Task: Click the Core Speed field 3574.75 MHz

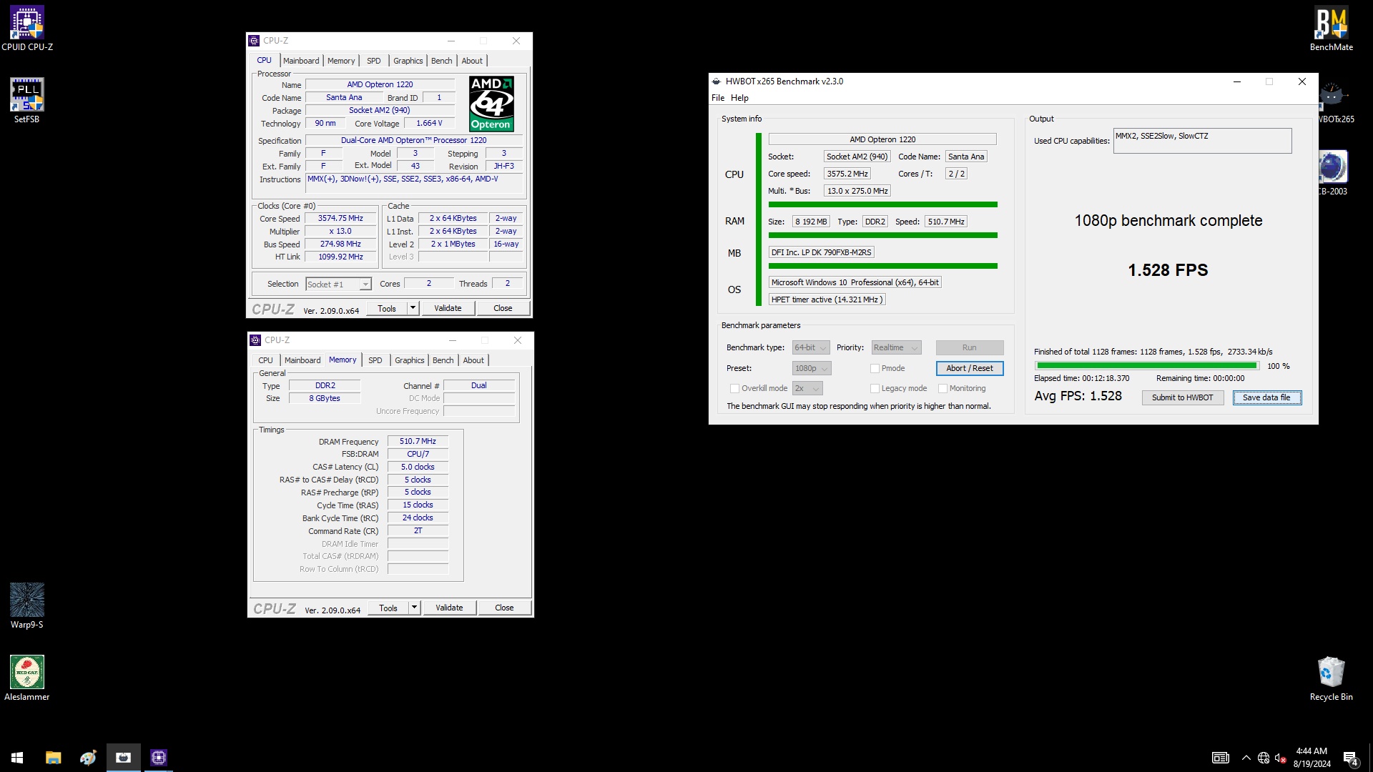Action: pyautogui.click(x=340, y=219)
